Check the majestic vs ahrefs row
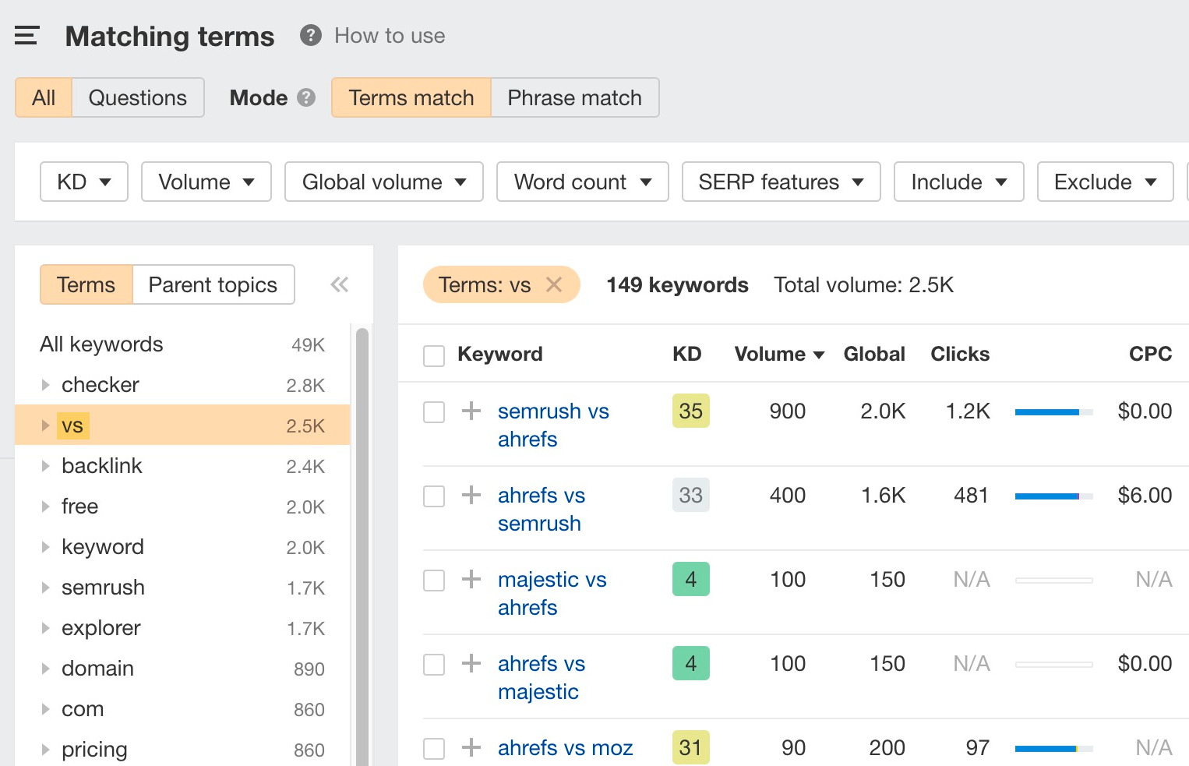This screenshot has height=766, width=1189. (434, 580)
